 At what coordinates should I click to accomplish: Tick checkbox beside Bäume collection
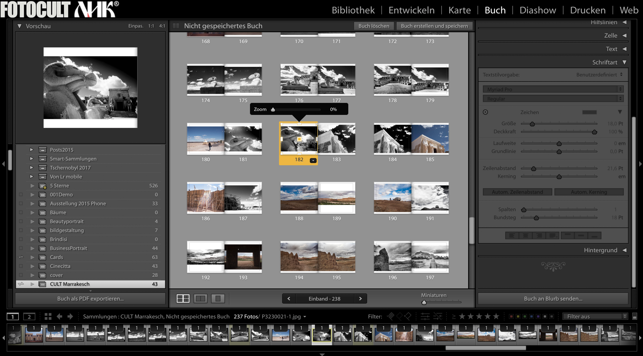[21, 212]
